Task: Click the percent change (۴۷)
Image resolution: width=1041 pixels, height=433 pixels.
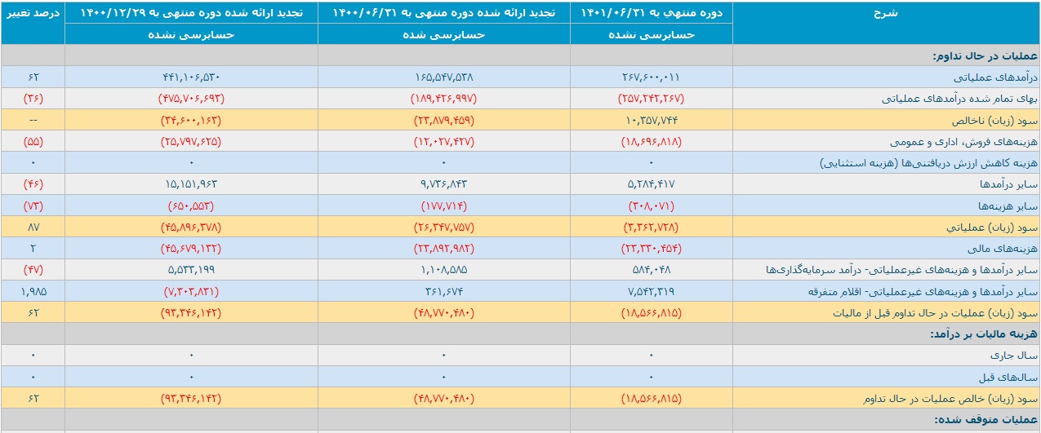Action: tap(33, 269)
